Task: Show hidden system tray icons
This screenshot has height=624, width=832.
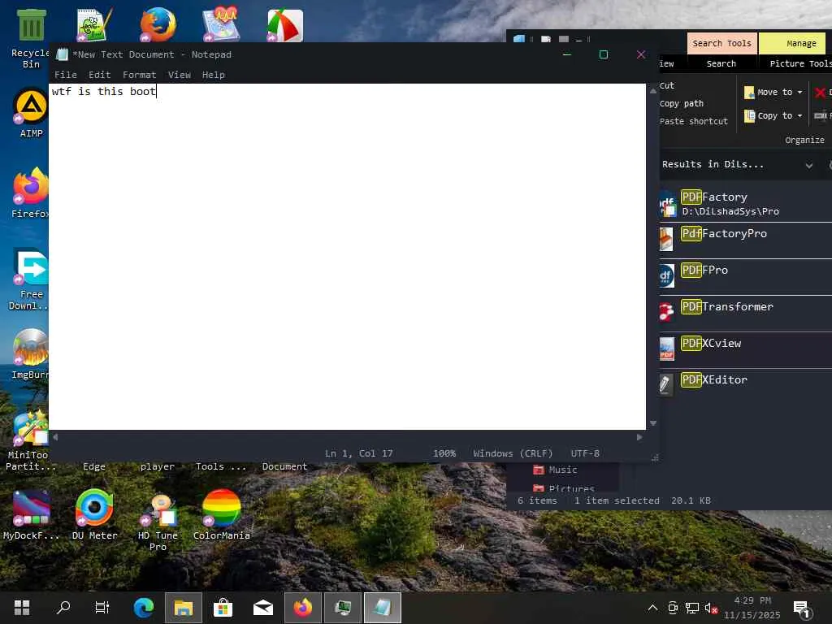Action: 652,608
